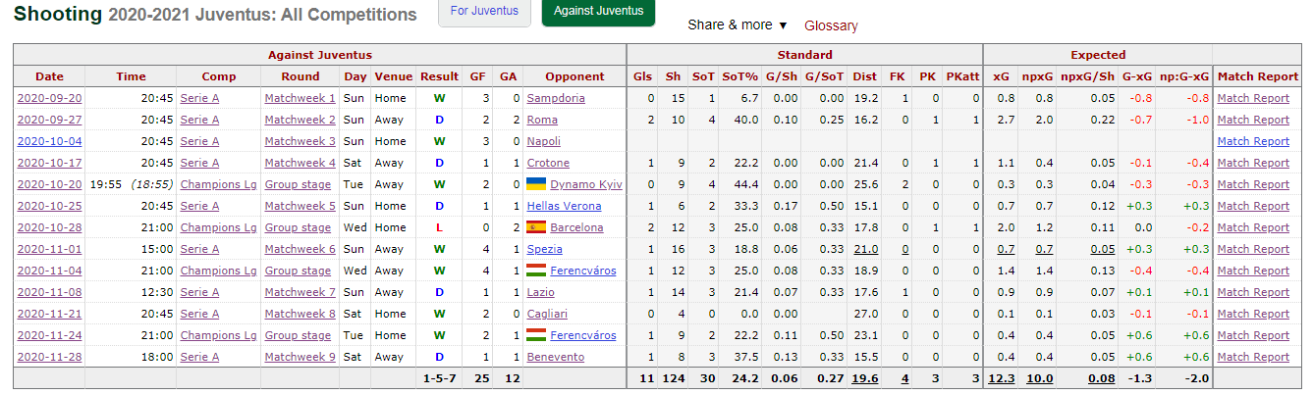Open the Share & more dropdown
Image resolution: width=1313 pixels, height=395 pixels.
[738, 25]
